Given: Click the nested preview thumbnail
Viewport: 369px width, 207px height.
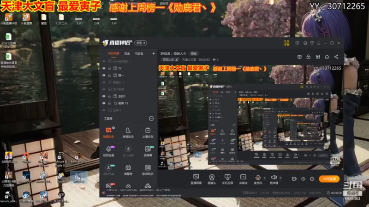Looking at the screenshot, I should point(270,123).
